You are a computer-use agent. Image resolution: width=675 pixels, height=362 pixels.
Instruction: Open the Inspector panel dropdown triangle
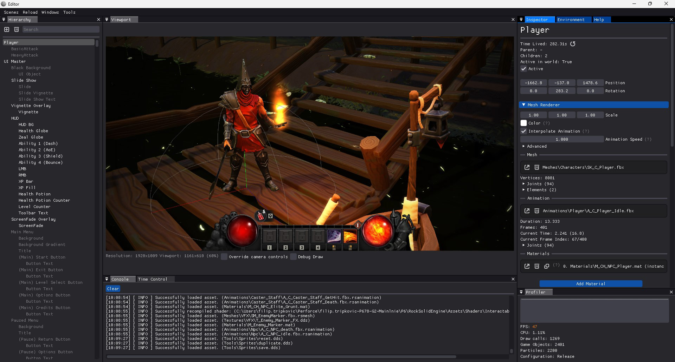[x=521, y=20]
